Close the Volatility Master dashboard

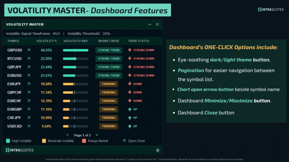(157, 24)
